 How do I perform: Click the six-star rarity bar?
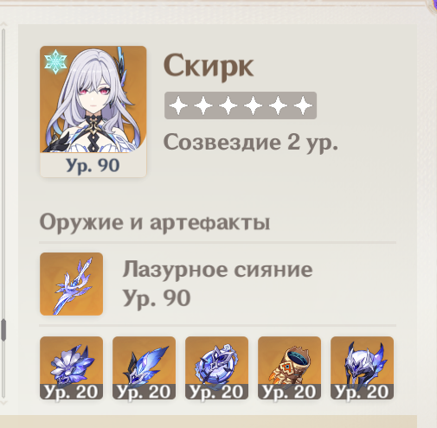(241, 105)
